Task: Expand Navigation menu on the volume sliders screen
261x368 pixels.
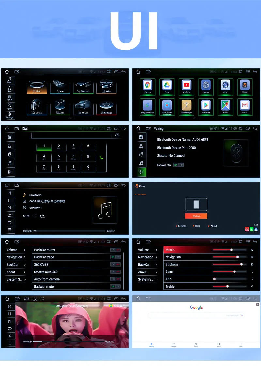Action: click(147, 257)
